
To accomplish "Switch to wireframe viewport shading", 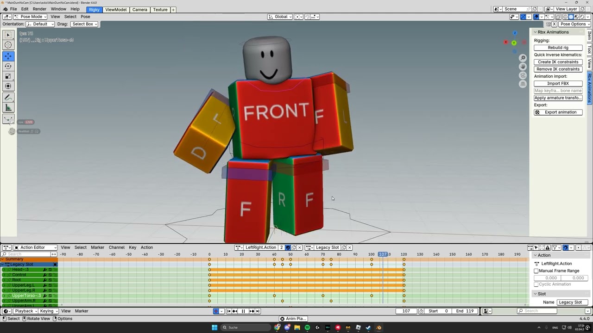I will click(x=565, y=17).
